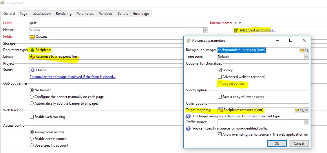The height and width of the screenshot is (153, 327).
Task: Open Personalize the message displayed link
Action: (x=73, y=76)
